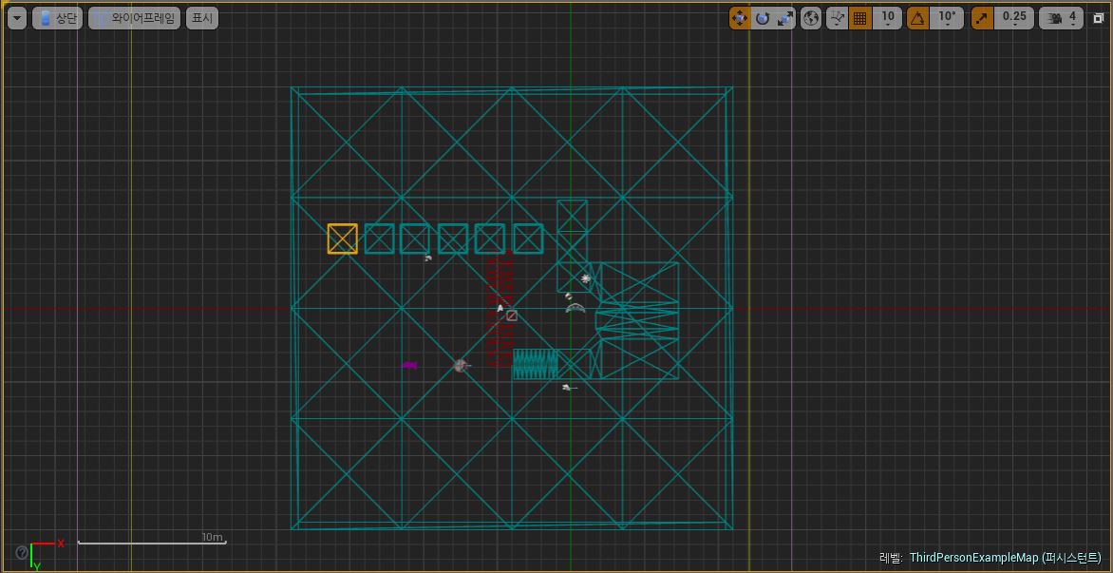This screenshot has height=573, width=1113.
Task: Open the surface snapping options
Action: tap(838, 18)
